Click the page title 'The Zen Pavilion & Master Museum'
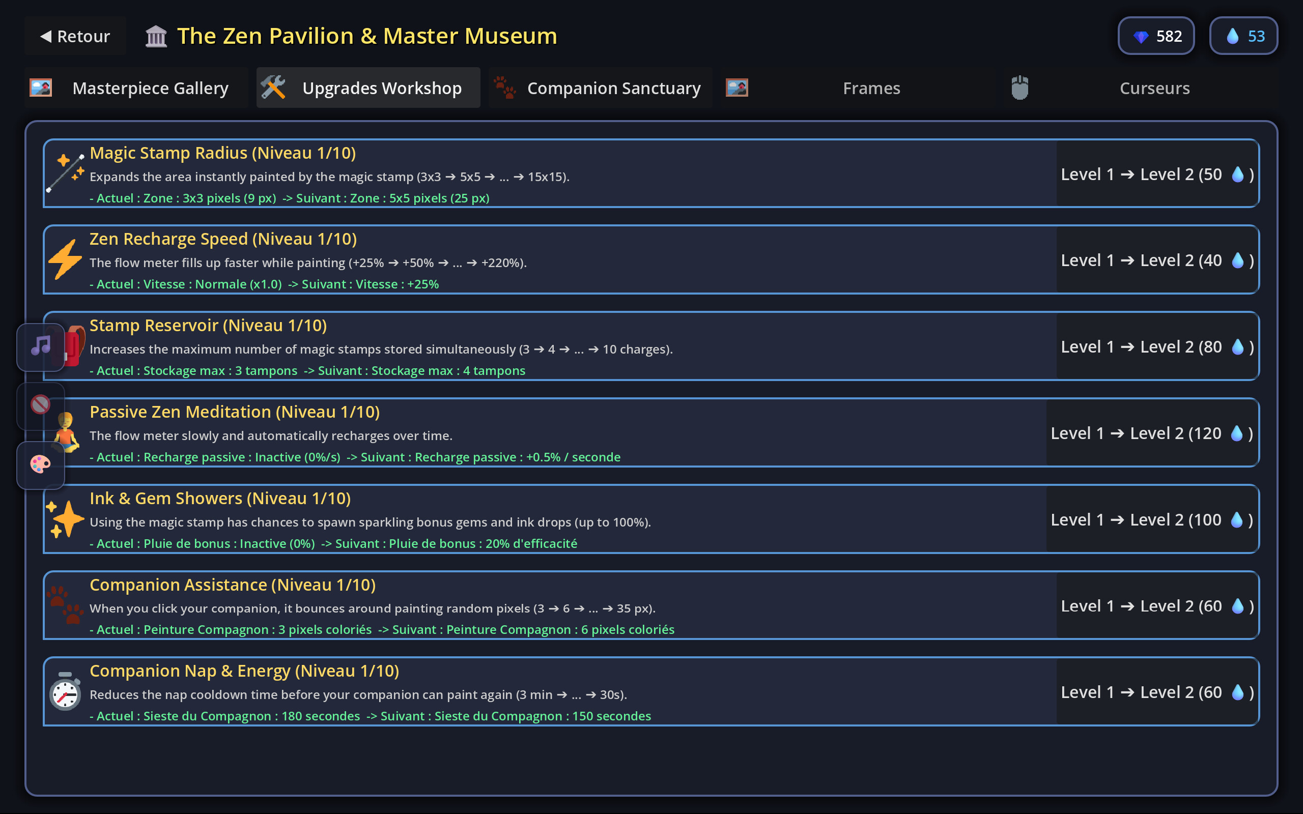Screen dimensions: 1303x814 coord(367,36)
